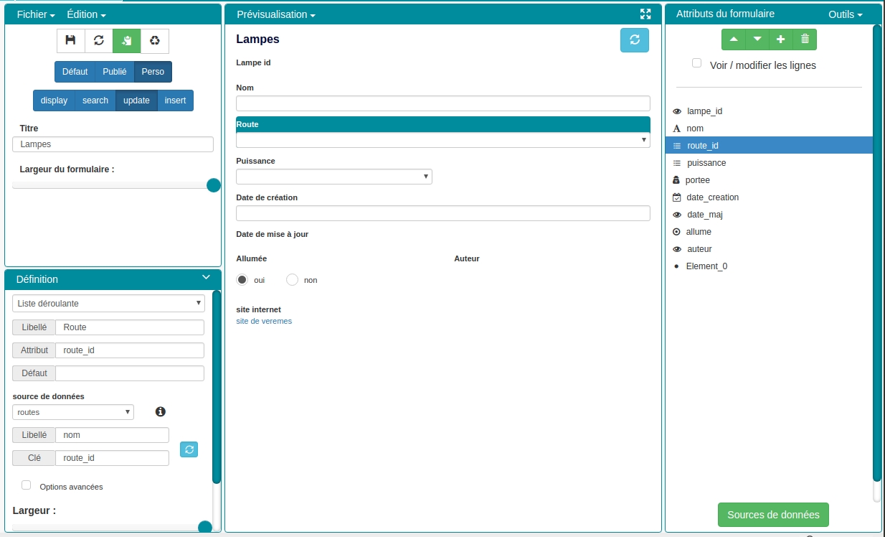Click the empty Défaut input field
The image size is (885, 537).
tap(130, 373)
